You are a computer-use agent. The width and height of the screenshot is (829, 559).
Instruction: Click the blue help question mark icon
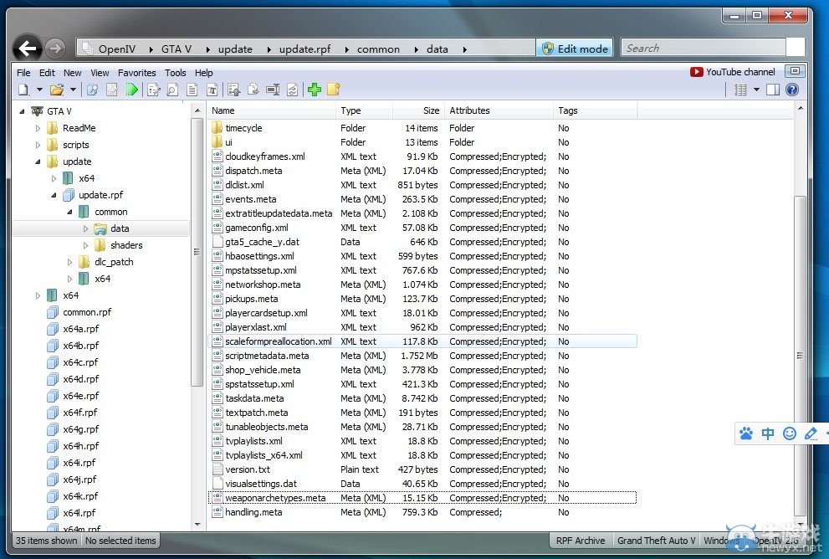[x=792, y=90]
